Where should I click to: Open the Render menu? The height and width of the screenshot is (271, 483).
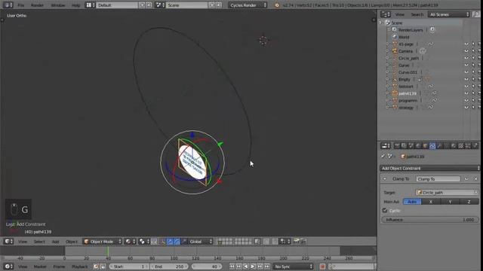37,5
